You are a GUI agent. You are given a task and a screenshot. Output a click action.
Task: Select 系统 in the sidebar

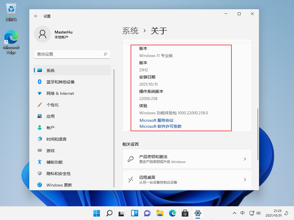pos(72,70)
